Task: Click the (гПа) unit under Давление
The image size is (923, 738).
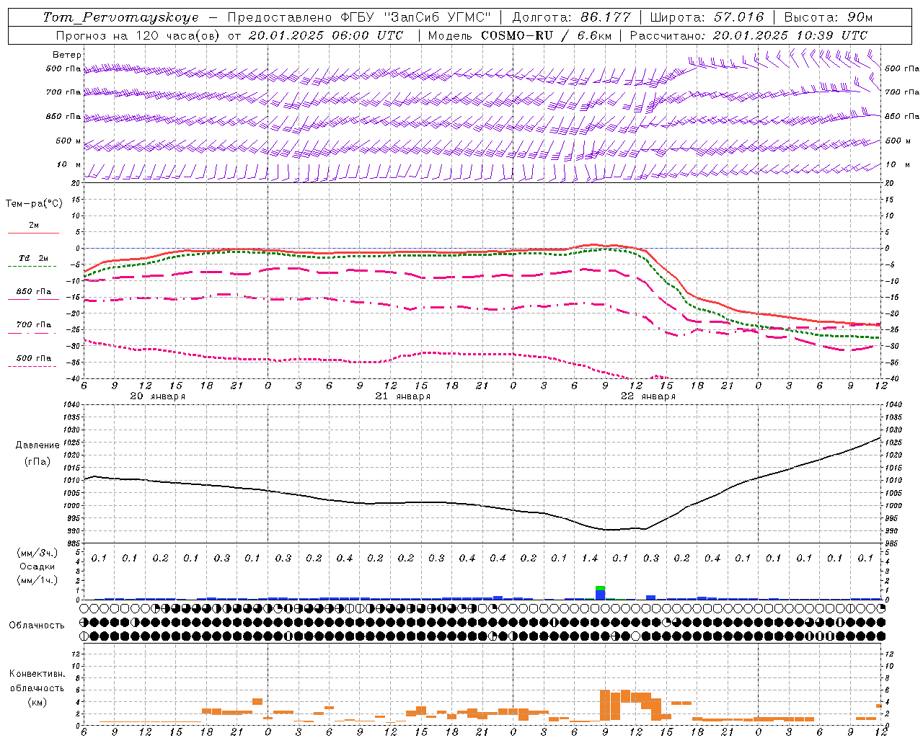Action: [37, 461]
